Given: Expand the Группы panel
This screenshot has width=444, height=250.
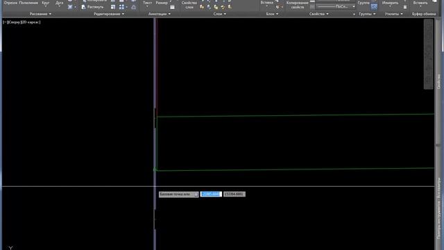Looking at the screenshot, I should click(367, 14).
